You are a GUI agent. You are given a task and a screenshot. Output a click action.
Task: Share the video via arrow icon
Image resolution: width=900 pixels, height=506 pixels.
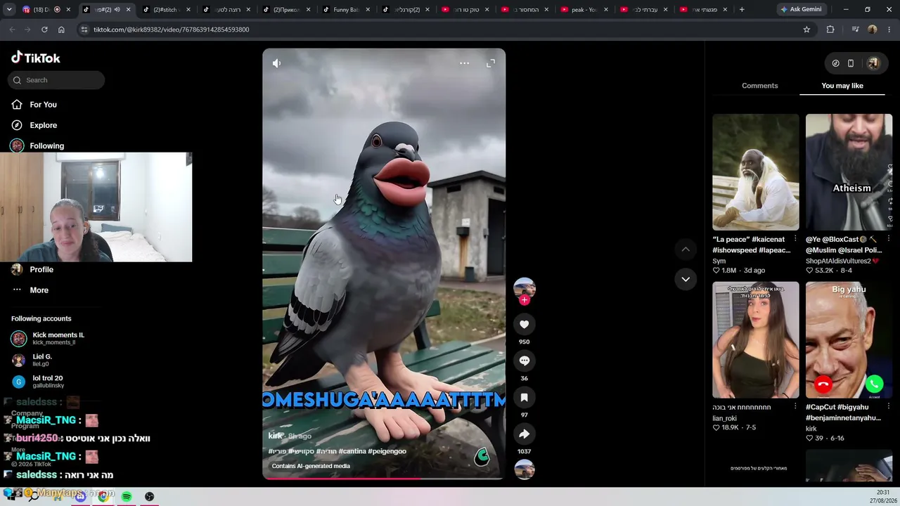[524, 434]
